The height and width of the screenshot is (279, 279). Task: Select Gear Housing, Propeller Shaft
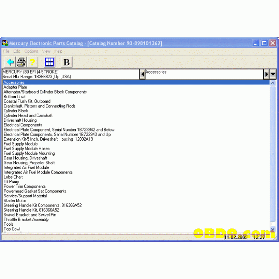(x=29, y=163)
